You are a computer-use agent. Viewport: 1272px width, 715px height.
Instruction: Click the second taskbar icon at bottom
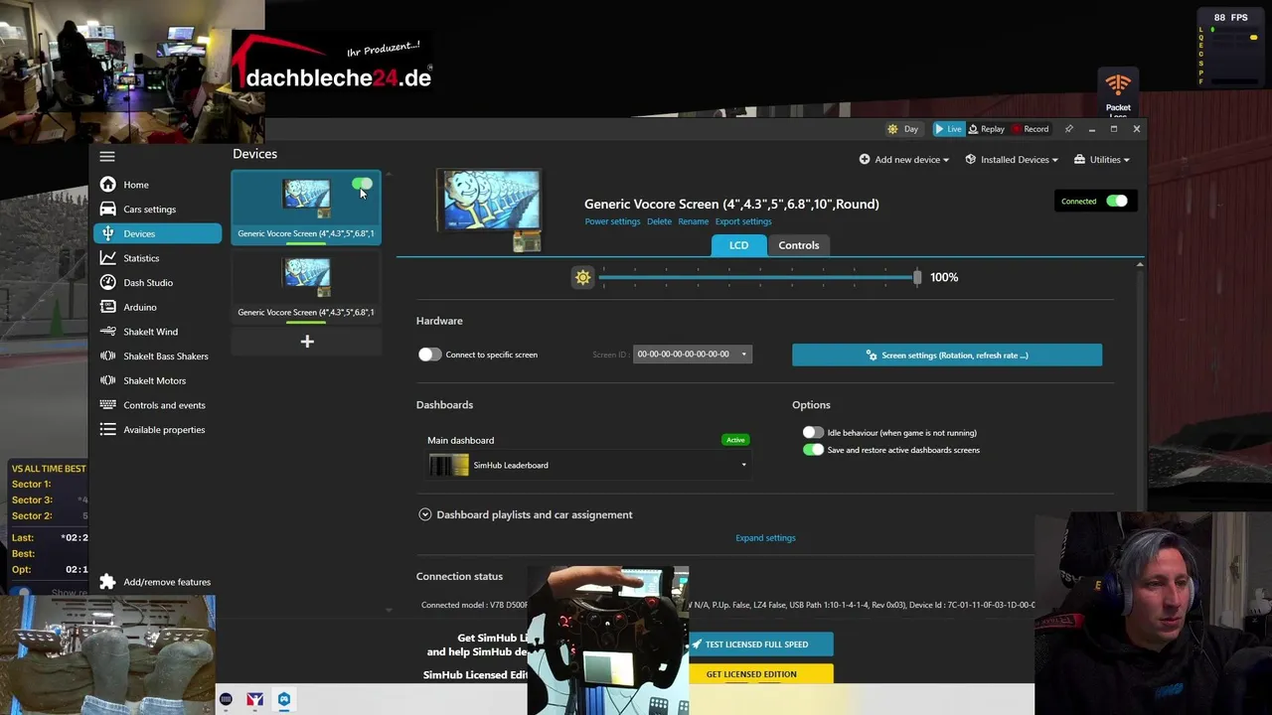tap(255, 699)
